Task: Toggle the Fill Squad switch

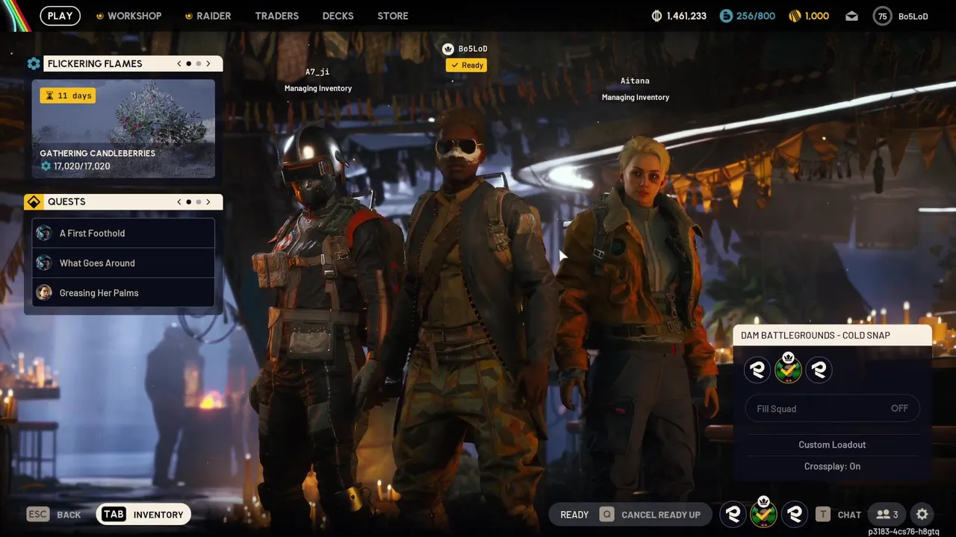Action: pyautogui.click(x=832, y=409)
